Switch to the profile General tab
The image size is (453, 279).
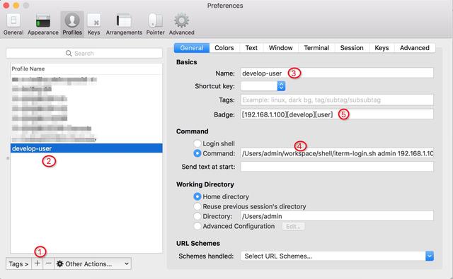[x=192, y=48]
